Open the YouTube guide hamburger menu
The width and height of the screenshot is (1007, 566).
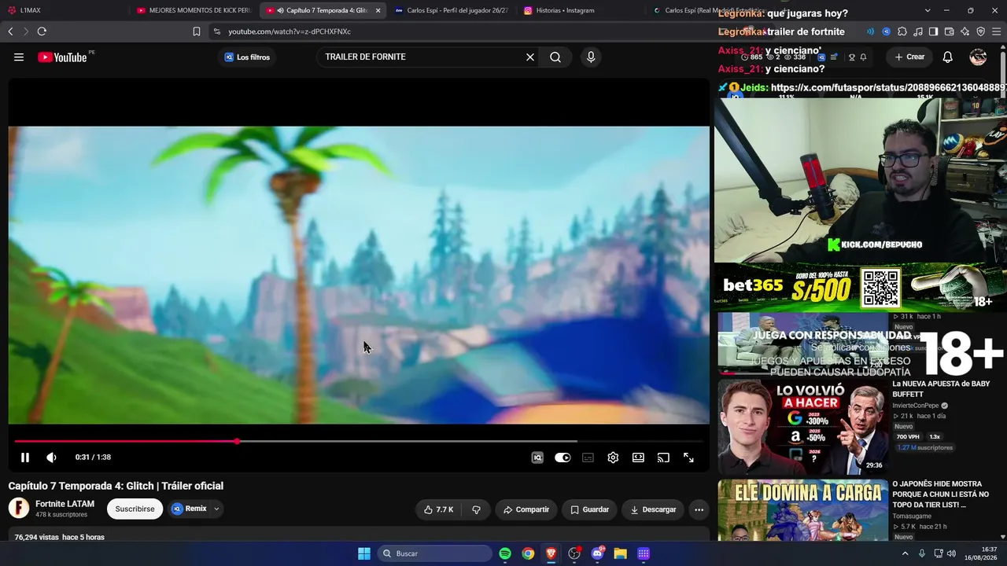tap(19, 57)
